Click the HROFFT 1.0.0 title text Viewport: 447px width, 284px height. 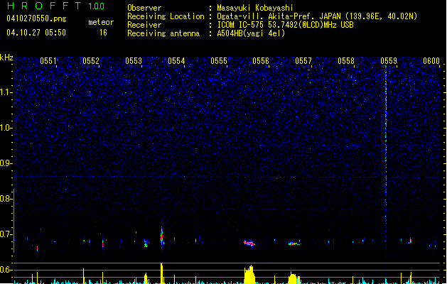coord(56,6)
